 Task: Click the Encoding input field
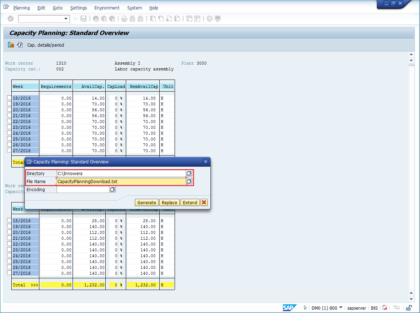[x=83, y=189]
